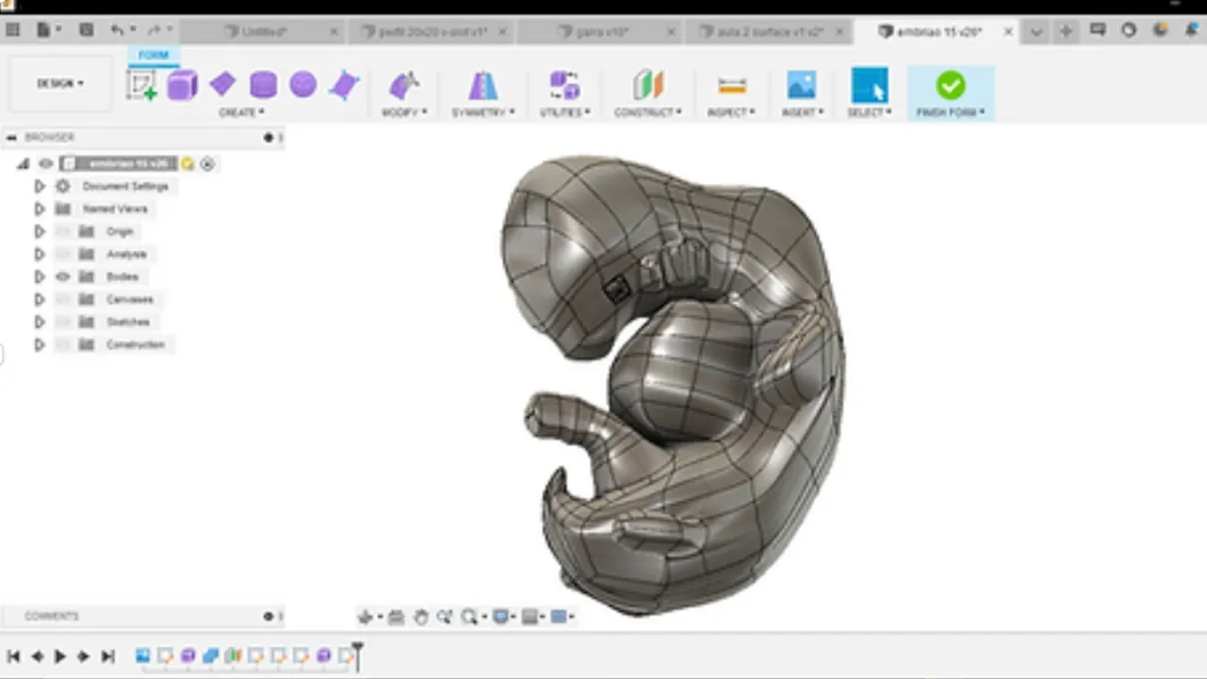
Task: Select the Cylinder form tool
Action: point(263,86)
